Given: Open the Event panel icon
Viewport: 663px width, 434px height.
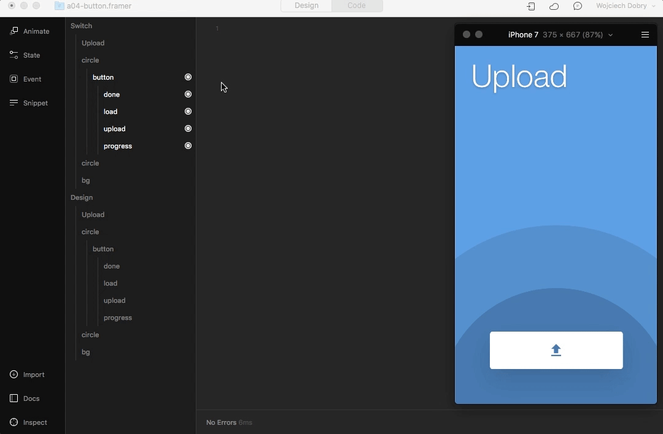Looking at the screenshot, I should [x=14, y=79].
